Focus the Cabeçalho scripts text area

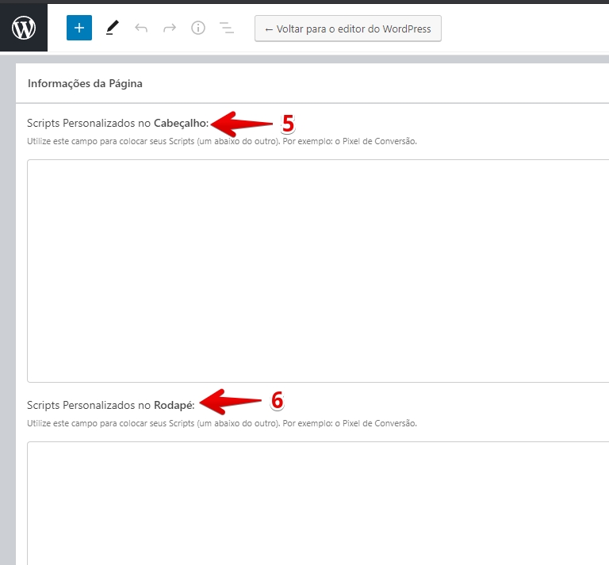point(317,271)
